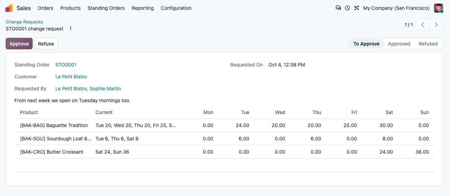Image resolution: width=449 pixels, height=196 pixels.
Task: Click the Baguette Tuesday value 24.00
Action: click(242, 125)
